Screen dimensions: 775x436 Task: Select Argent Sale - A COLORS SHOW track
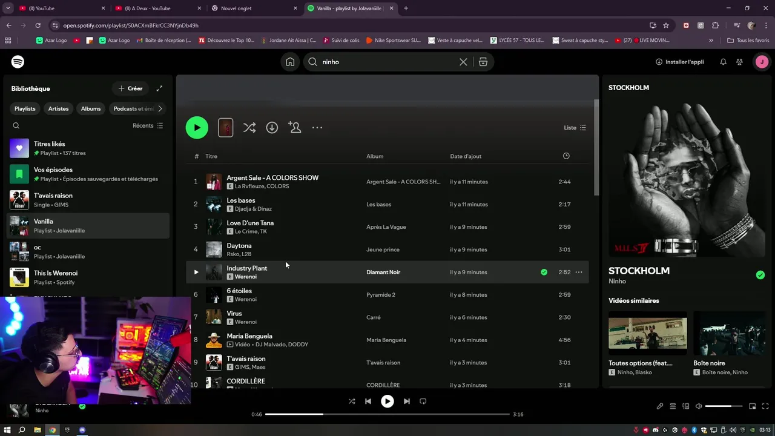click(x=272, y=177)
